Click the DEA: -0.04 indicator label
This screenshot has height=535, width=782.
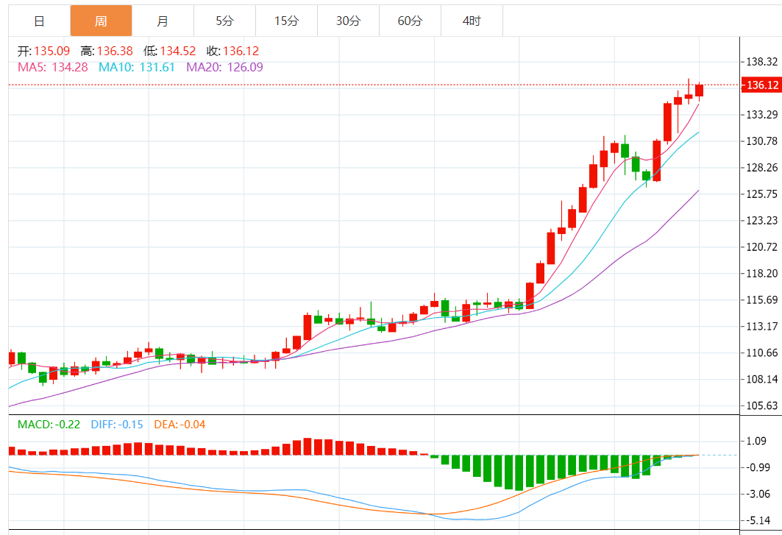point(179,425)
